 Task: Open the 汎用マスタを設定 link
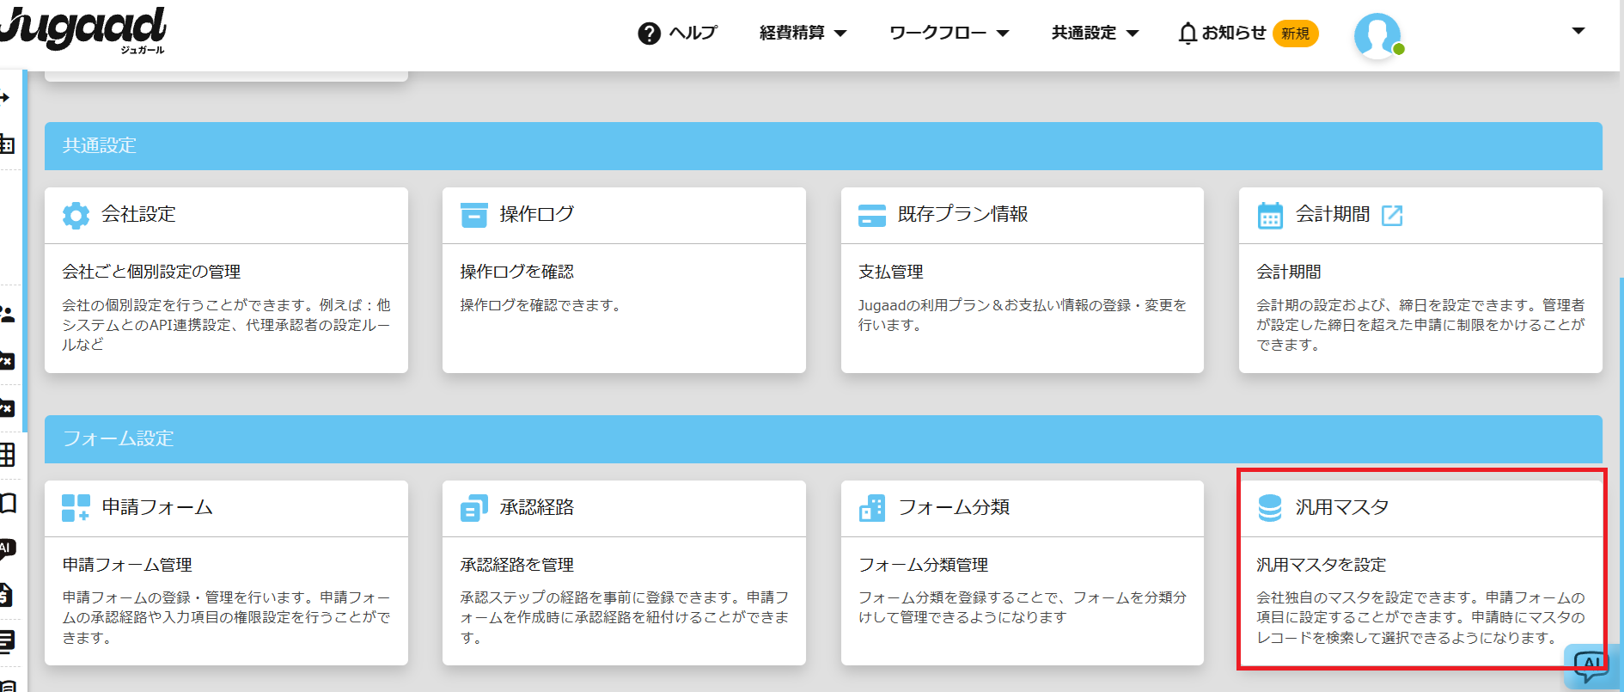(x=1321, y=565)
